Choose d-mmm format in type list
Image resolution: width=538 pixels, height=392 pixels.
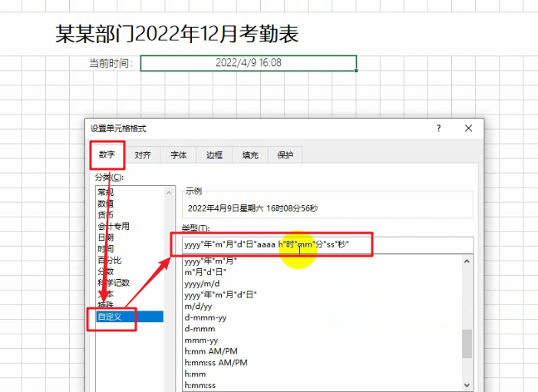coord(200,329)
